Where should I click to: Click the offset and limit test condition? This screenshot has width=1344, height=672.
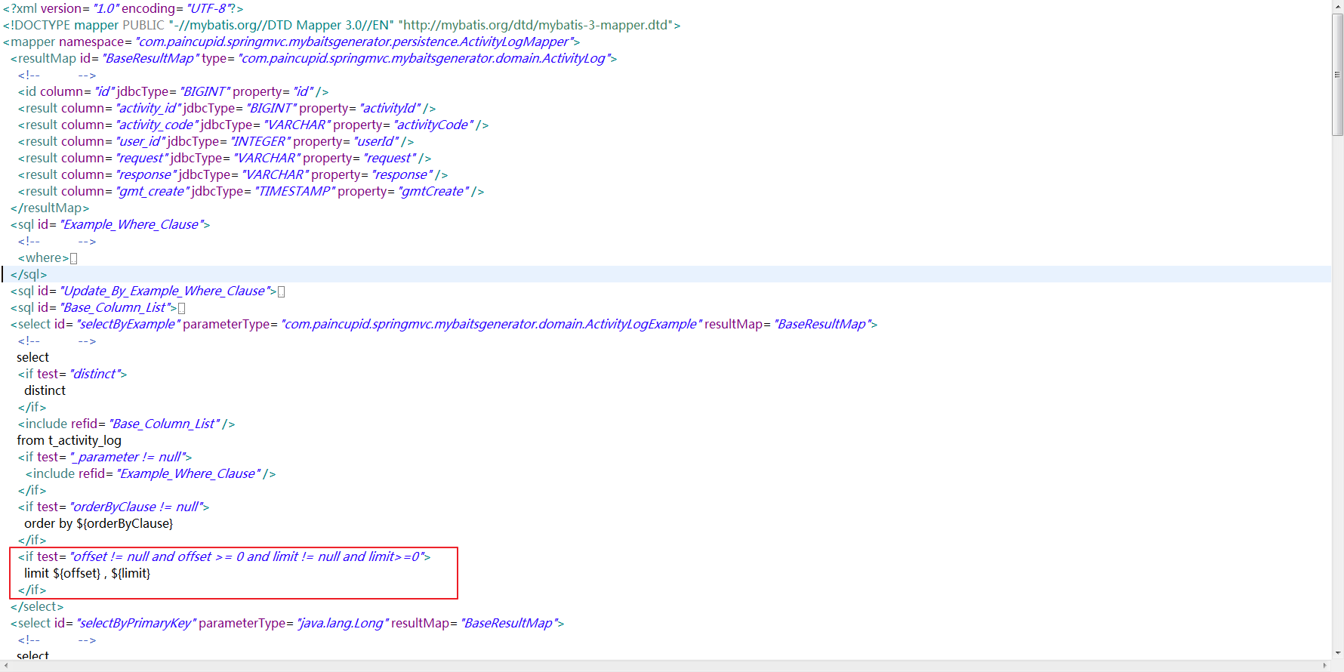tap(248, 557)
